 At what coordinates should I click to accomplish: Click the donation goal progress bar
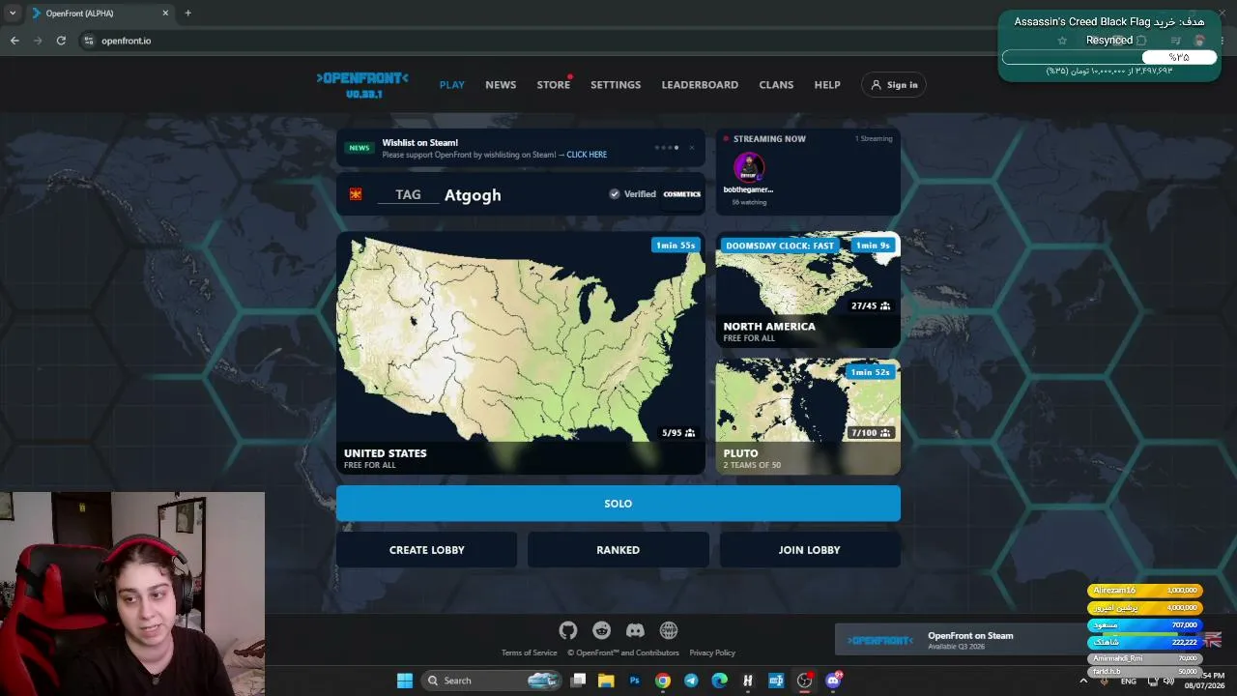pyautogui.click(x=1109, y=57)
